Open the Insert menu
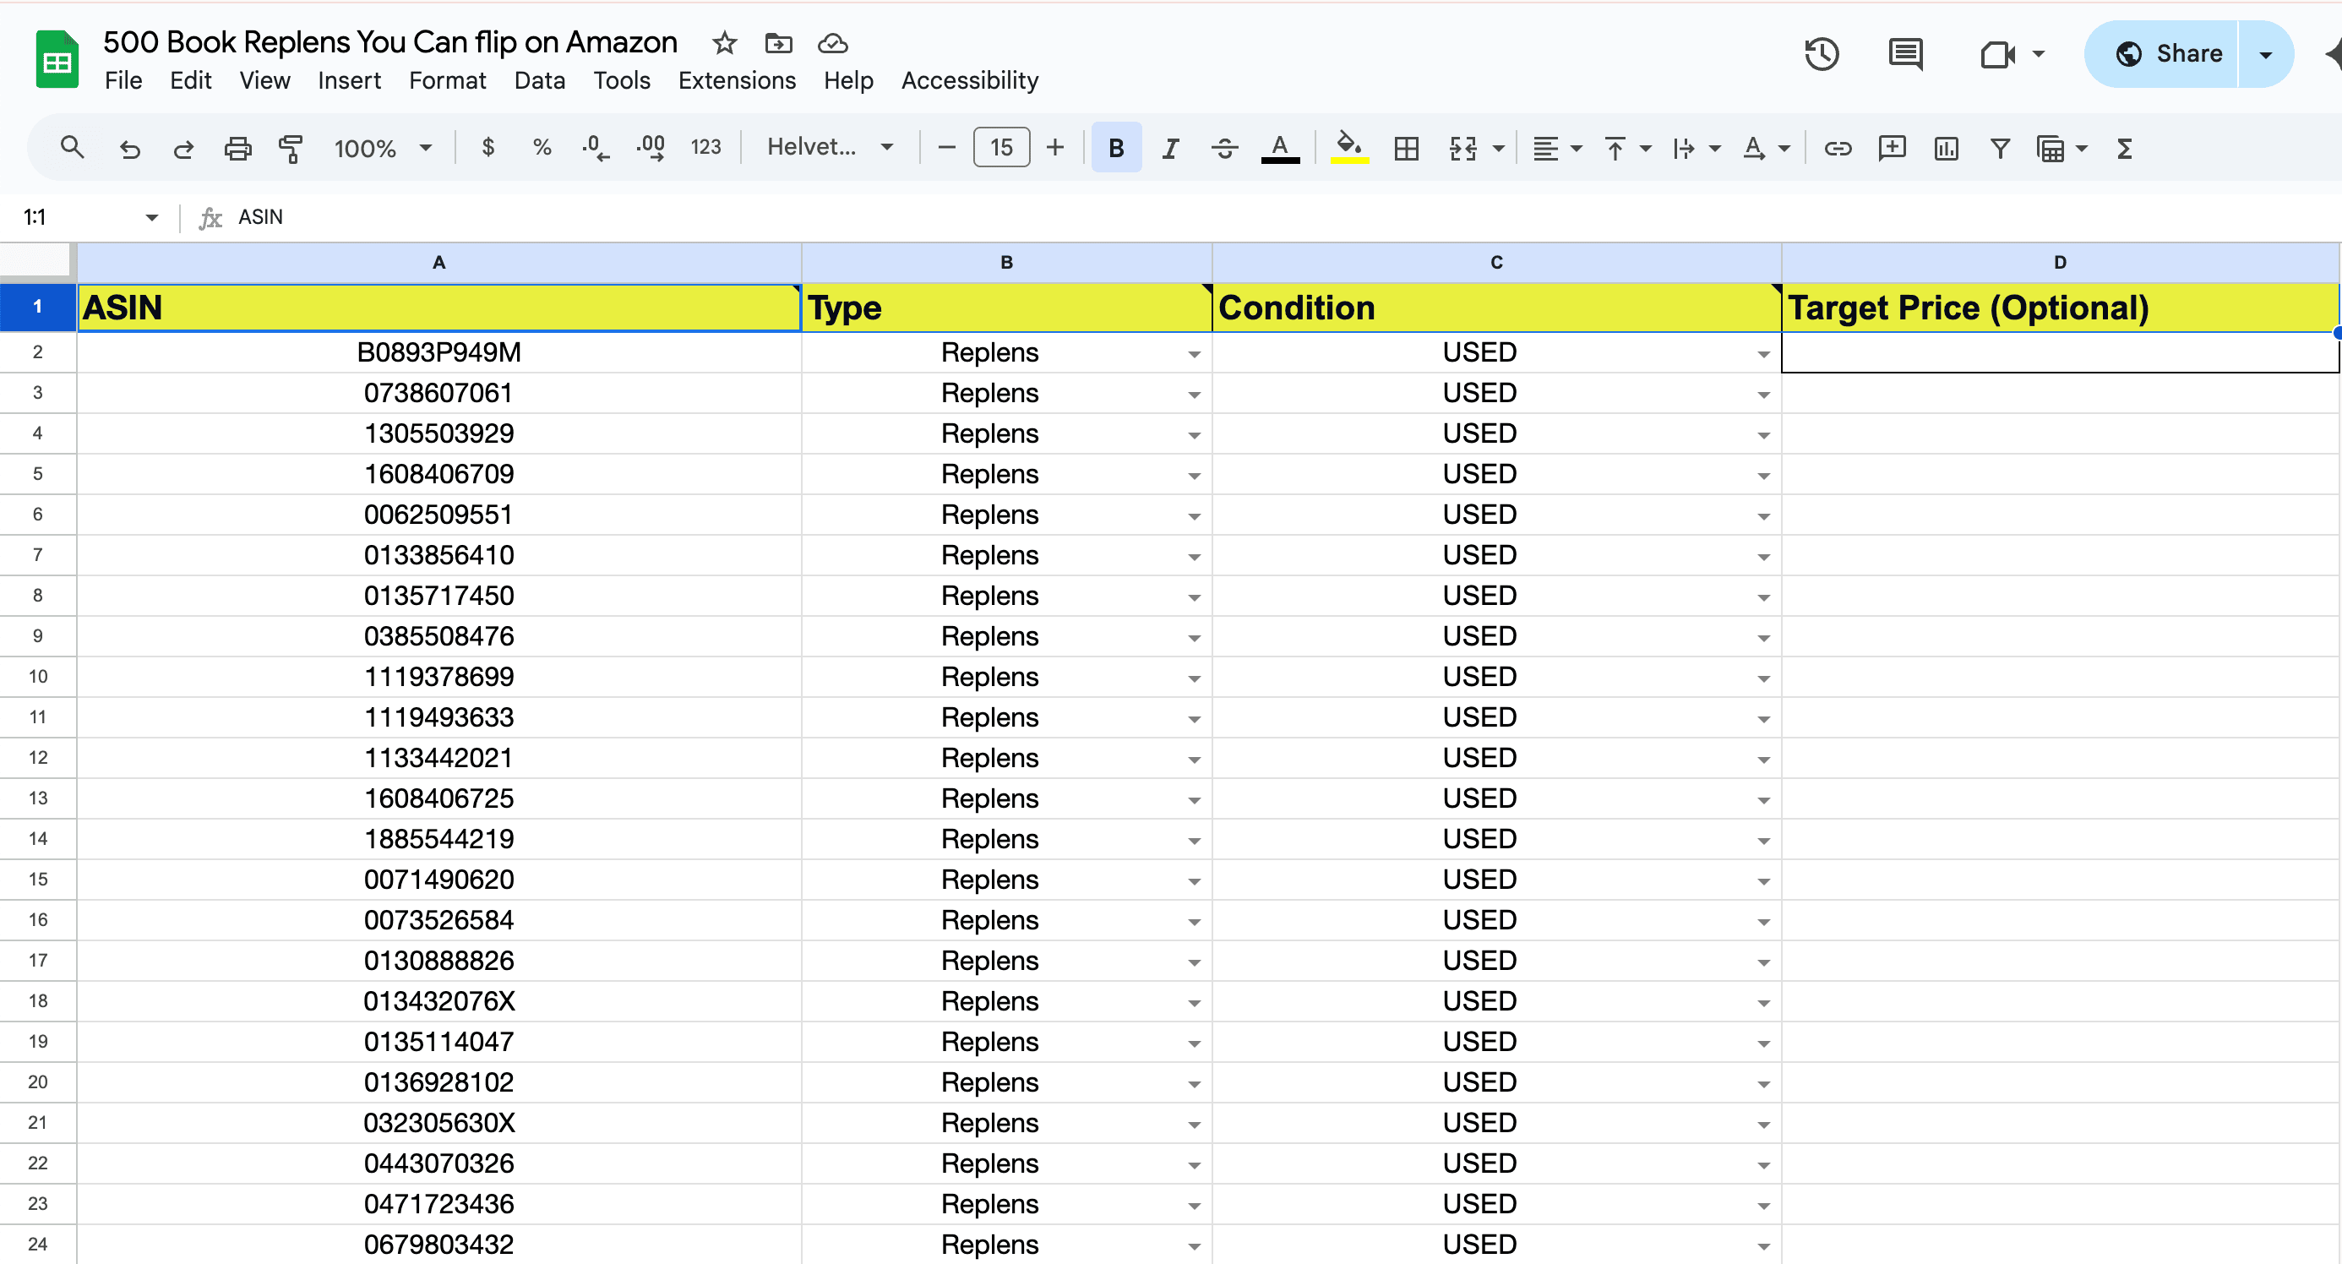This screenshot has height=1264, width=2342. click(x=349, y=80)
